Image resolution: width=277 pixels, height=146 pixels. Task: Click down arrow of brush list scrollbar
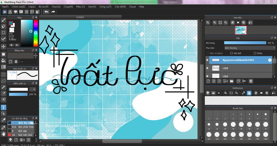coord(36,135)
